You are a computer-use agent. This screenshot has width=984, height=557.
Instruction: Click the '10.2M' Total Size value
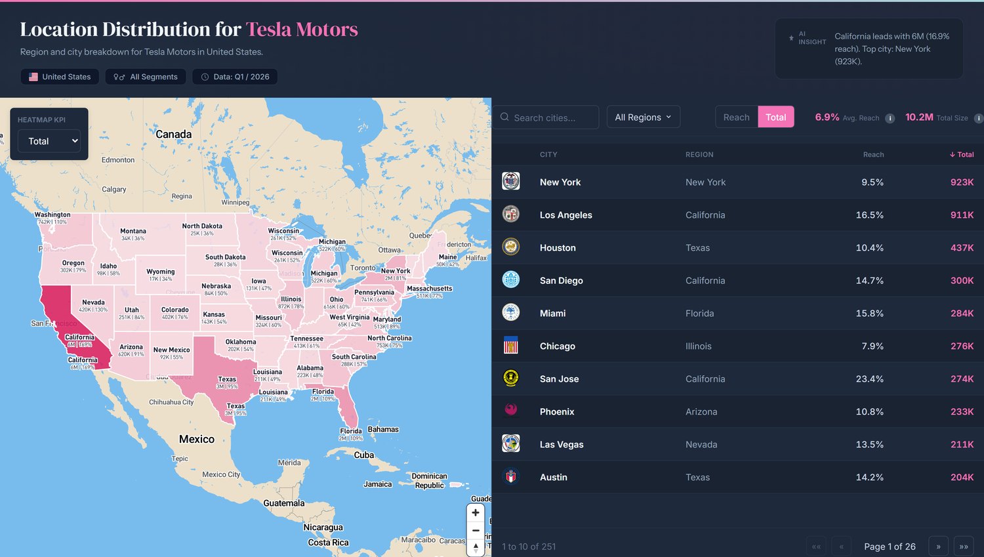(x=919, y=117)
